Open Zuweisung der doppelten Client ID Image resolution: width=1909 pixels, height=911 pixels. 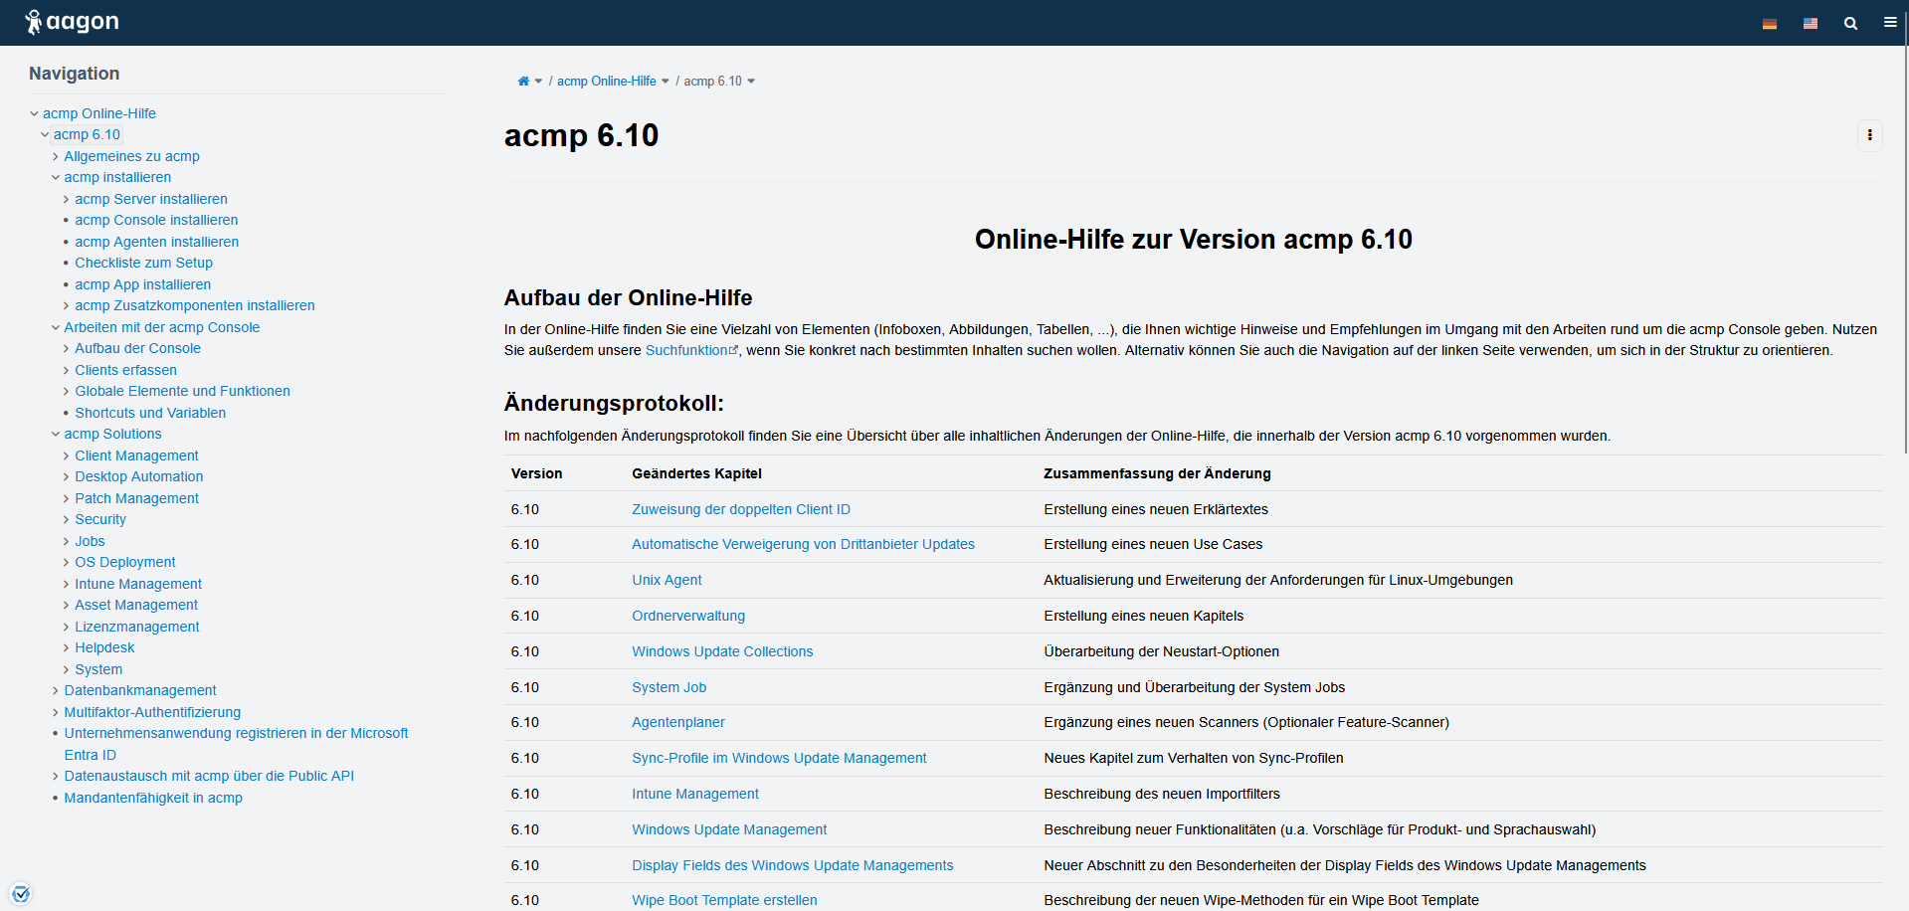pos(741,509)
